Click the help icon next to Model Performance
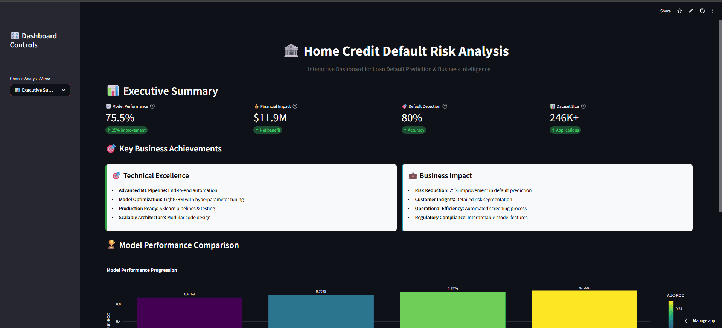 point(152,106)
